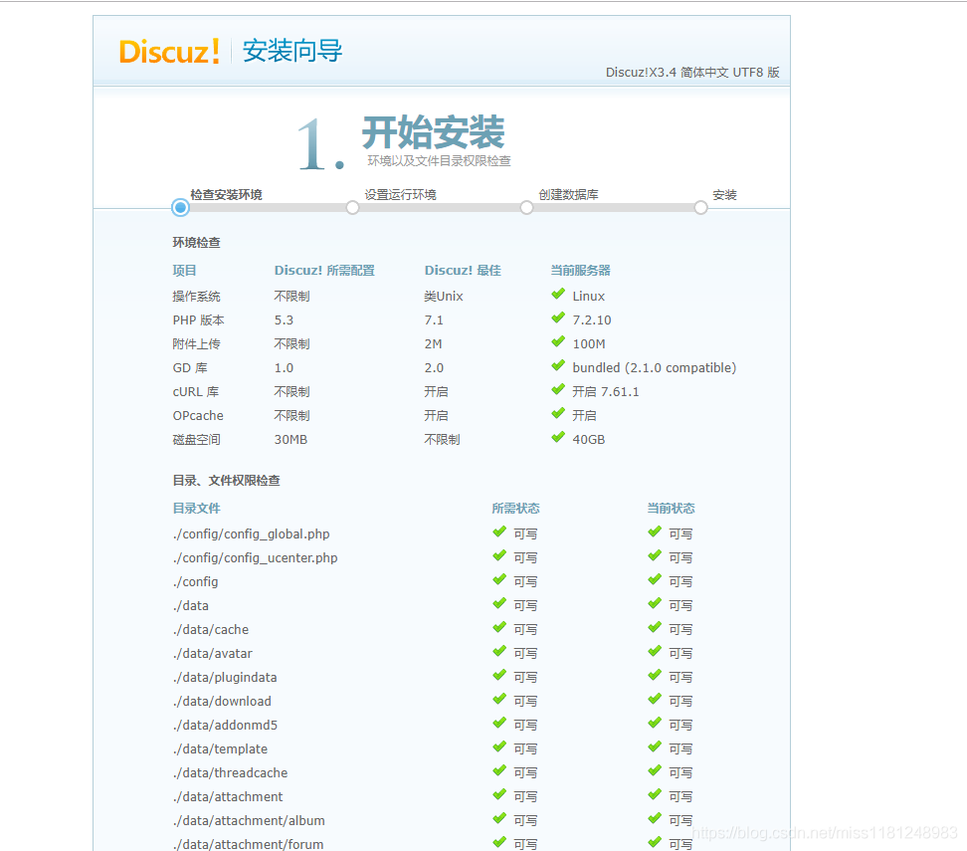Click 所需状态 check for ./config/config_ucenter.php
Screen dimensions: 967x851
499,556
